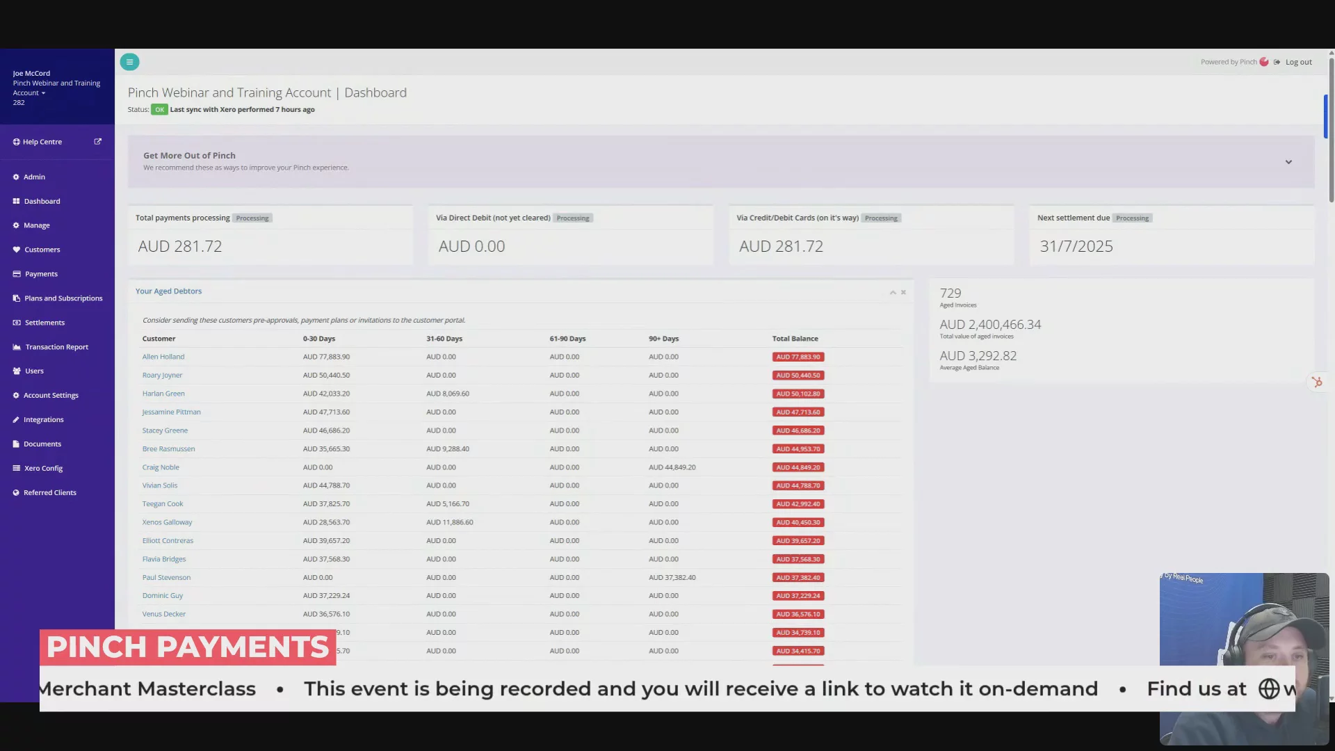Open Integrations in the sidebar
This screenshot has height=751, width=1335.
tap(44, 420)
